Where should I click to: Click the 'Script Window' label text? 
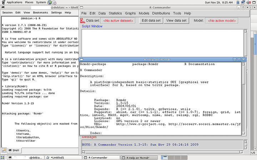click(x=92, y=26)
